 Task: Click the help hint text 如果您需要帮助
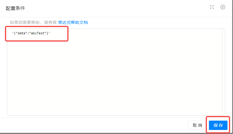click(x=25, y=22)
